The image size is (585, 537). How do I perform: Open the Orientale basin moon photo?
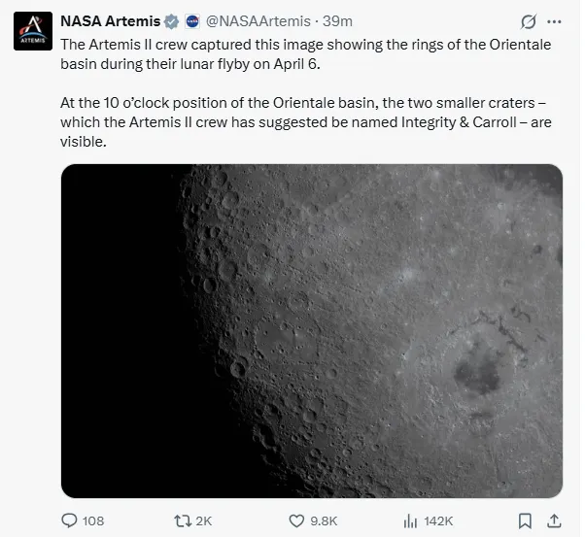[311, 330]
